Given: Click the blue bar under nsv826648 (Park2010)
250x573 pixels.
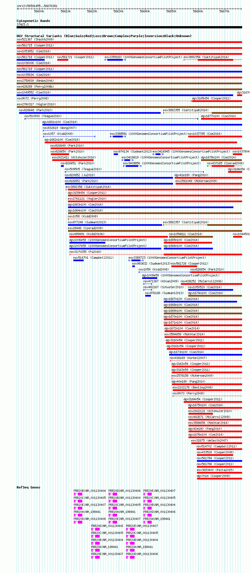Looking at the screenshot, I should pos(90,113).
